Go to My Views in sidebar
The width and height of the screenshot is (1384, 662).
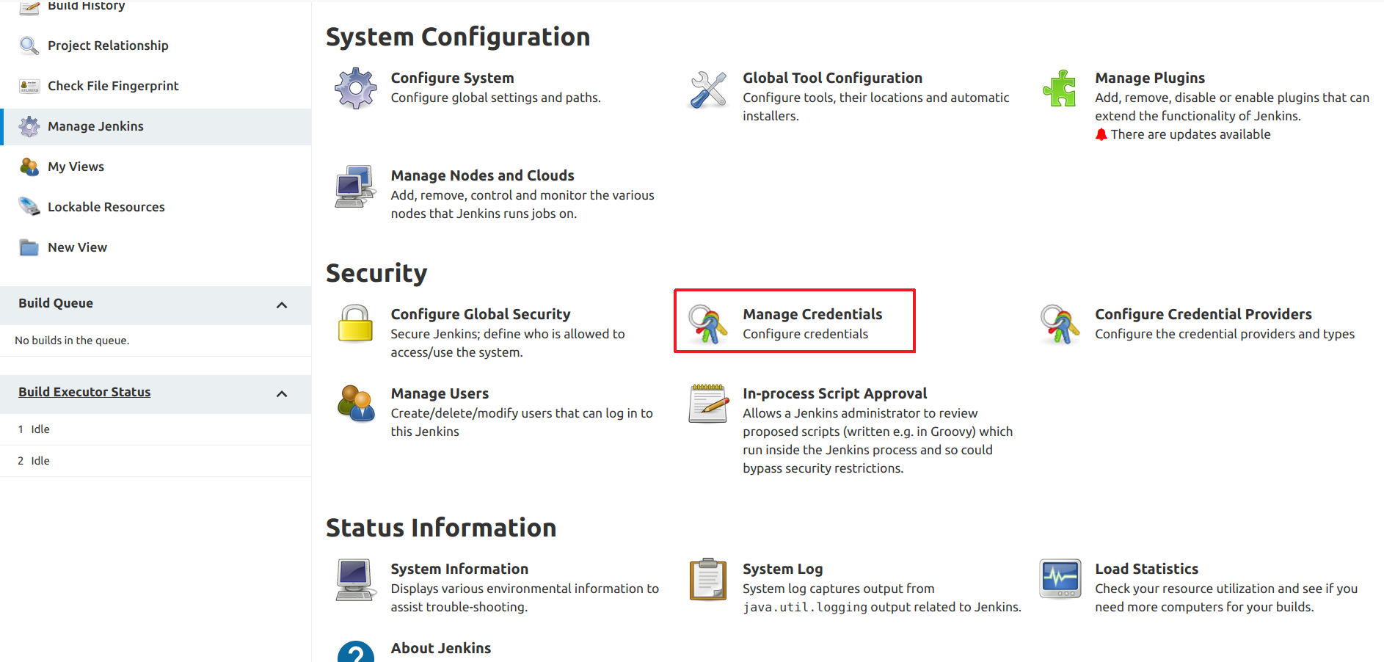tap(76, 167)
